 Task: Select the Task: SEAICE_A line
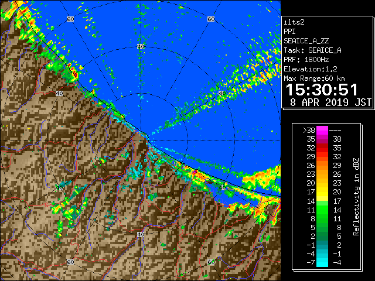(312, 50)
